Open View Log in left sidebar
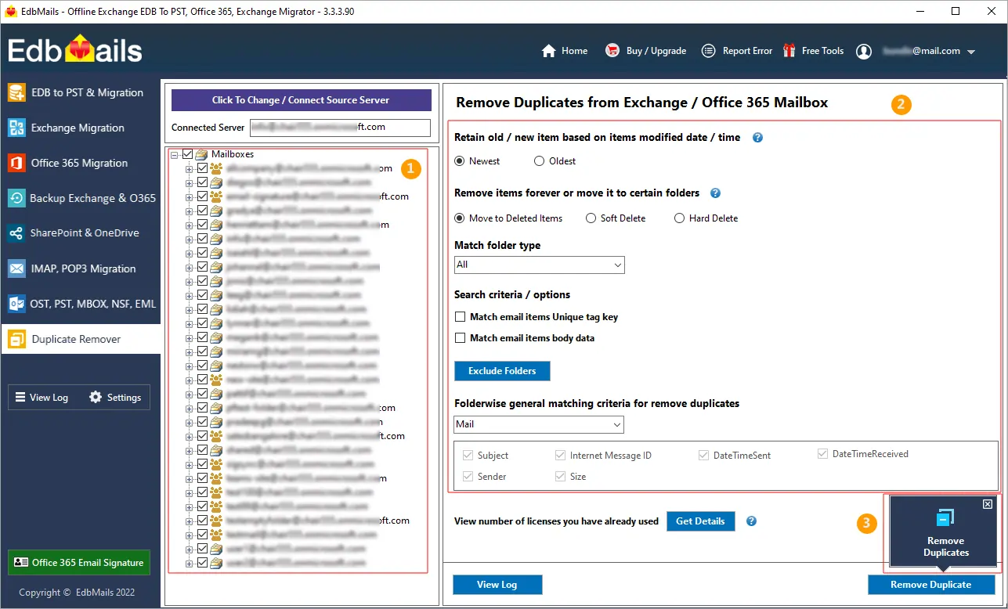Image resolution: width=1008 pixels, height=609 pixels. pos(42,398)
